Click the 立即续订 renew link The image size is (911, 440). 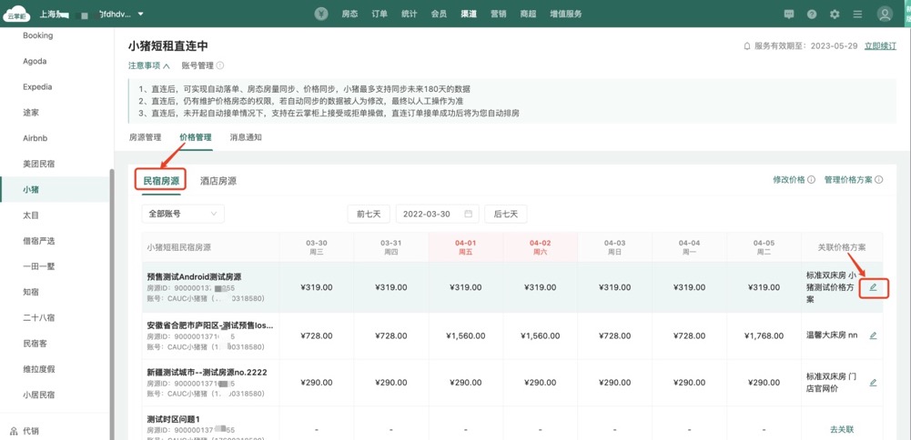[x=880, y=45]
